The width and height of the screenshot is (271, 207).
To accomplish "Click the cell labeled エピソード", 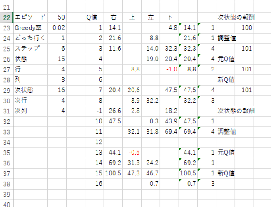I will tap(30, 17).
